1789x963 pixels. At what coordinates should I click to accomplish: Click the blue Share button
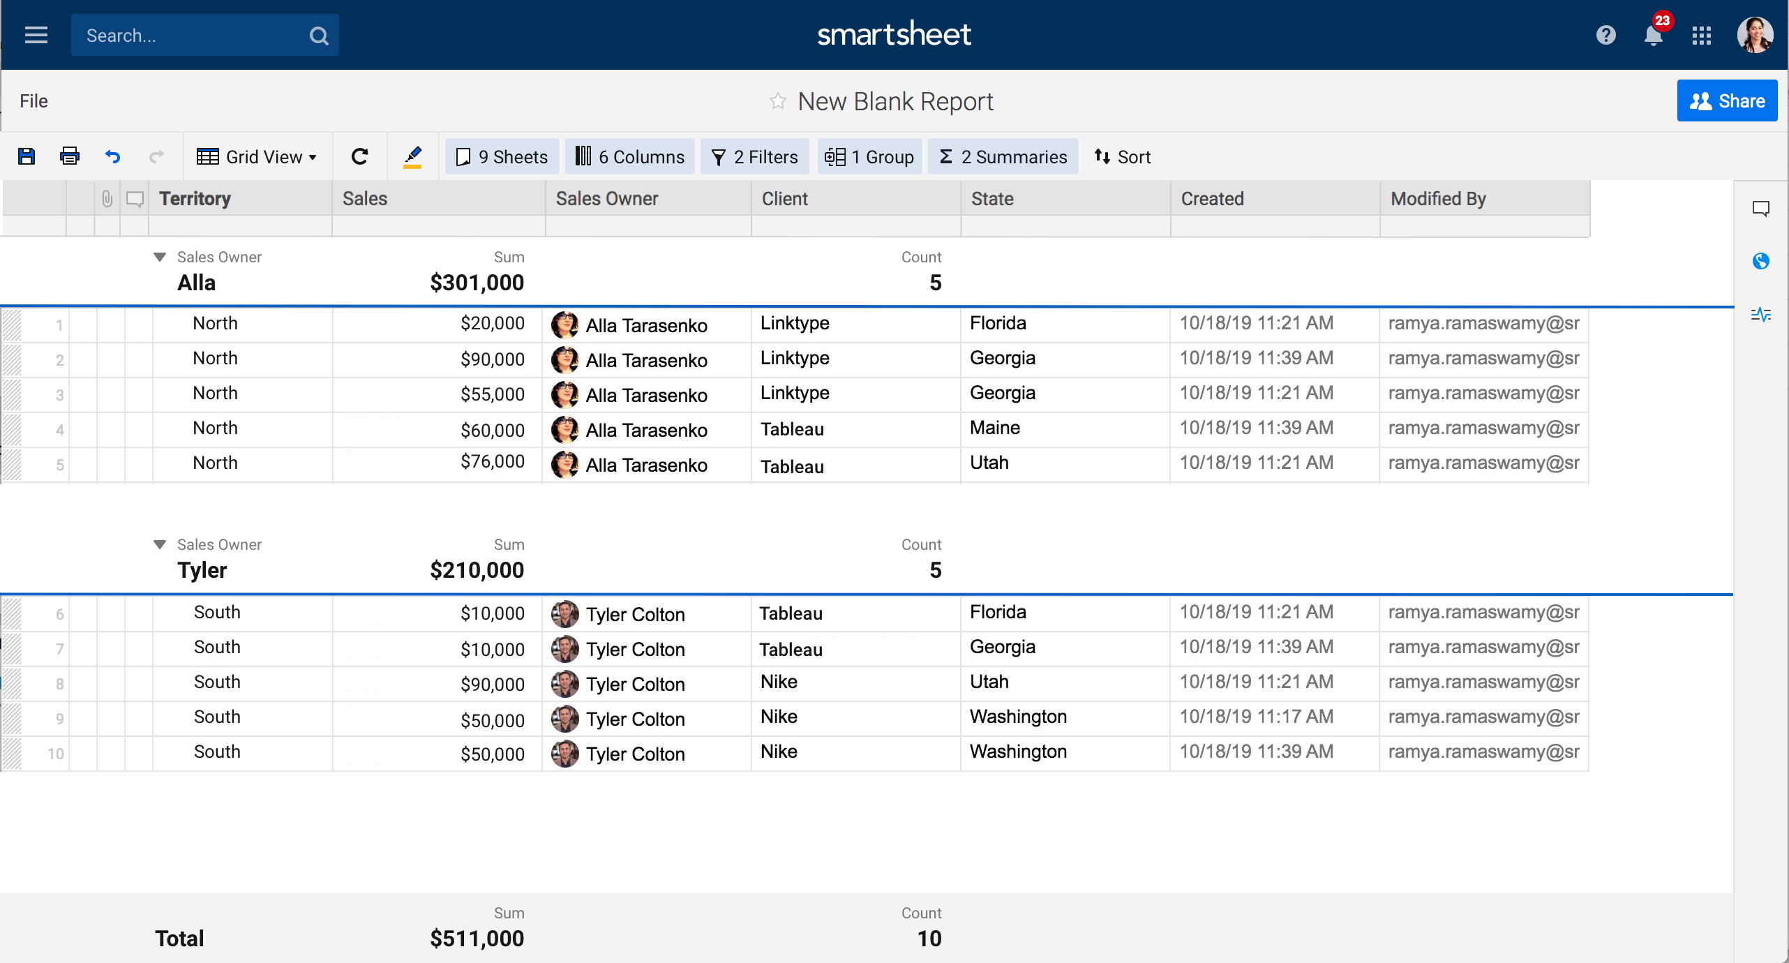[1726, 101]
